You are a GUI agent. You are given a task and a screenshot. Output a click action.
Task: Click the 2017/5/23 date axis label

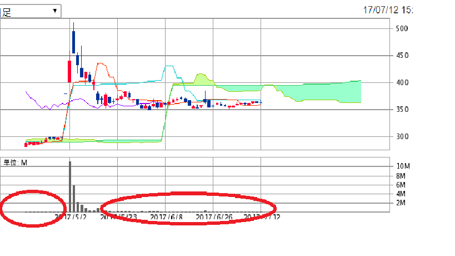pos(118,217)
